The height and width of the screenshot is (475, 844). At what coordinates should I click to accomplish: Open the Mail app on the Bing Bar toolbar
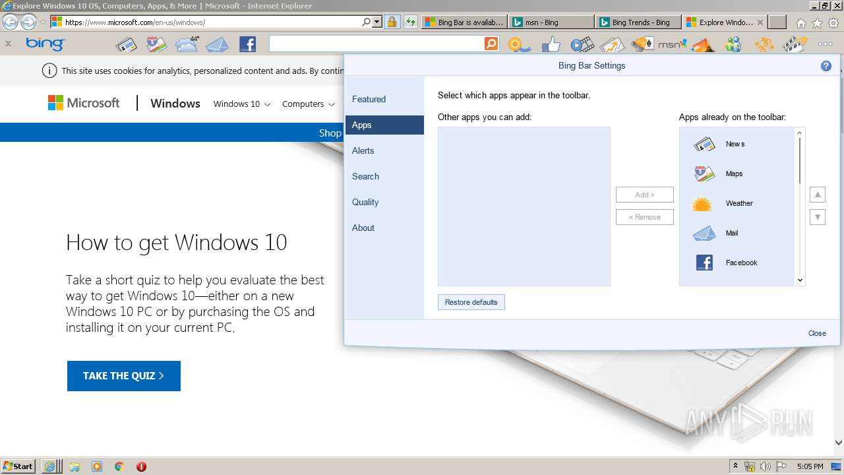pos(217,45)
